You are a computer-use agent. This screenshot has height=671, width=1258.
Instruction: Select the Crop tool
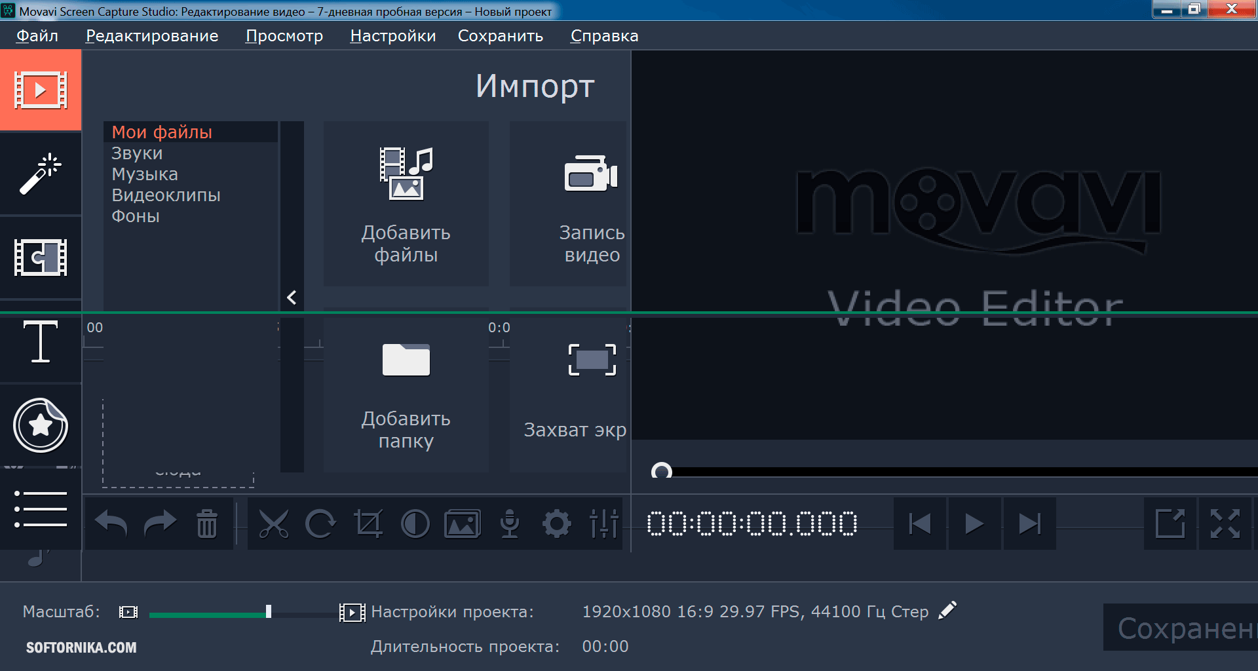(x=368, y=524)
